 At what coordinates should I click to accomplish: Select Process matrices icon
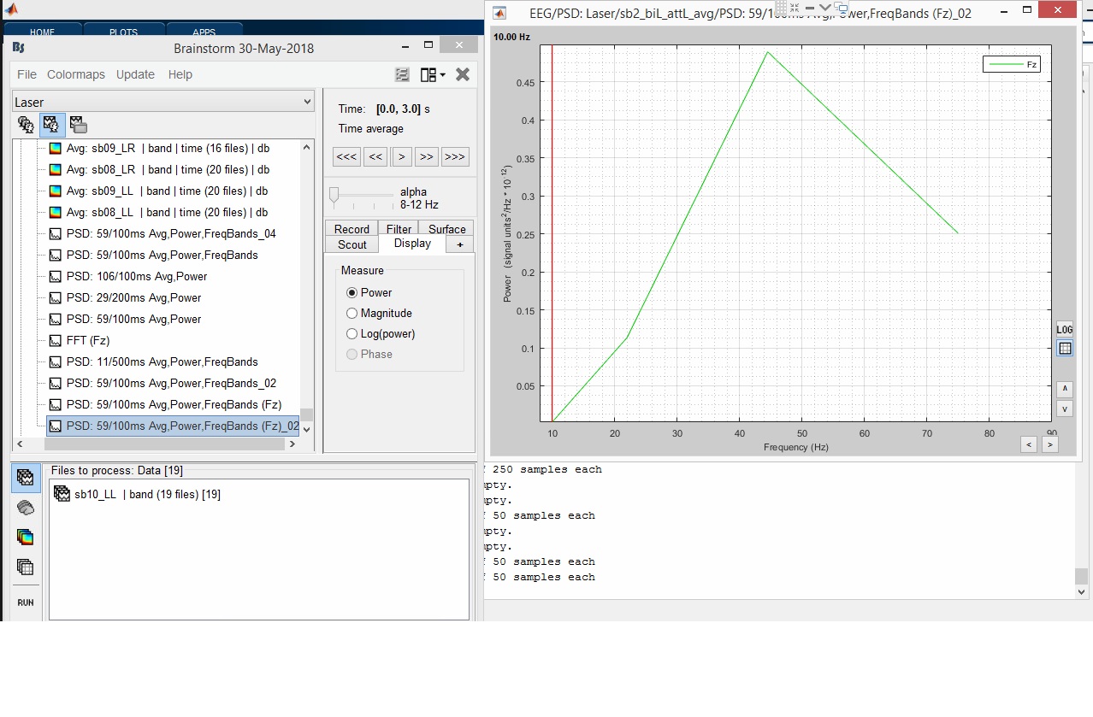(26, 567)
